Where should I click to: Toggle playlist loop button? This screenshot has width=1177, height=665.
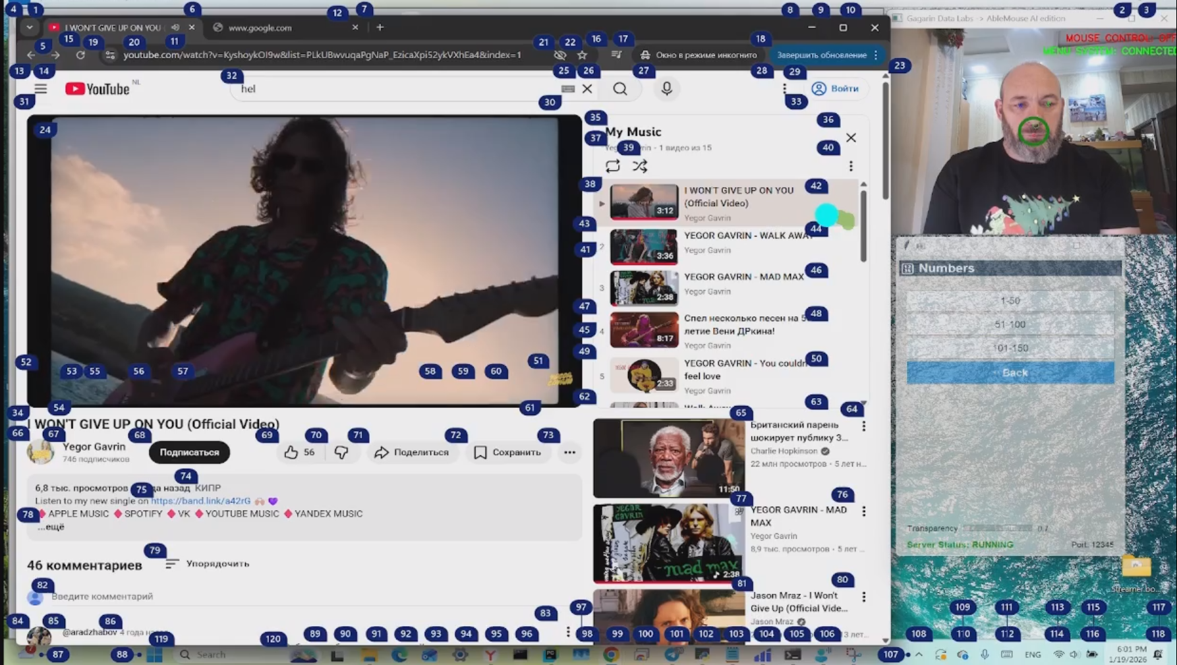pos(613,166)
